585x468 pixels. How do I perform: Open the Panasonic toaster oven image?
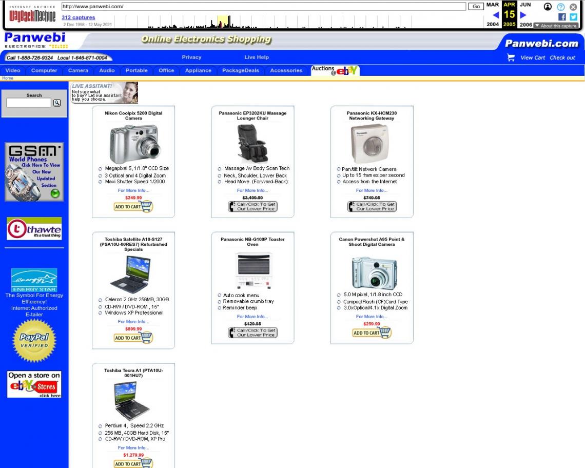[254, 271]
